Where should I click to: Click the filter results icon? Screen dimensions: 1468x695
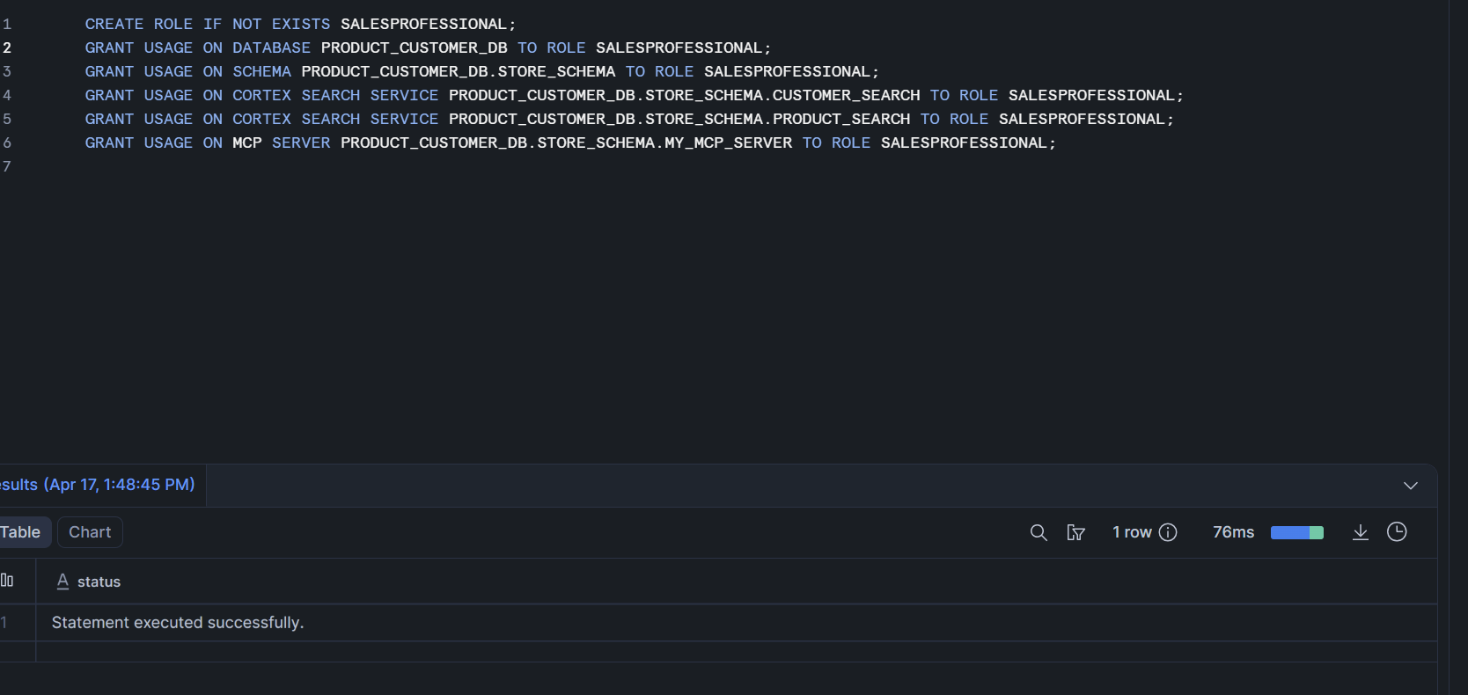(x=1075, y=532)
